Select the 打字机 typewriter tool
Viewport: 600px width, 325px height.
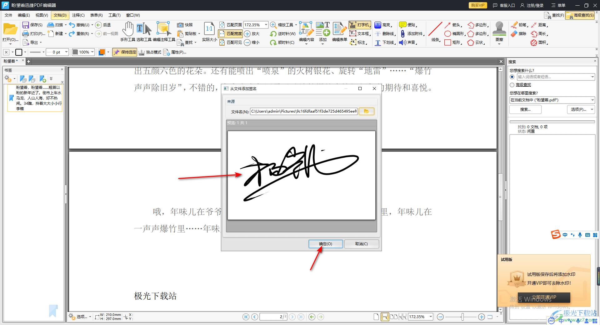360,25
